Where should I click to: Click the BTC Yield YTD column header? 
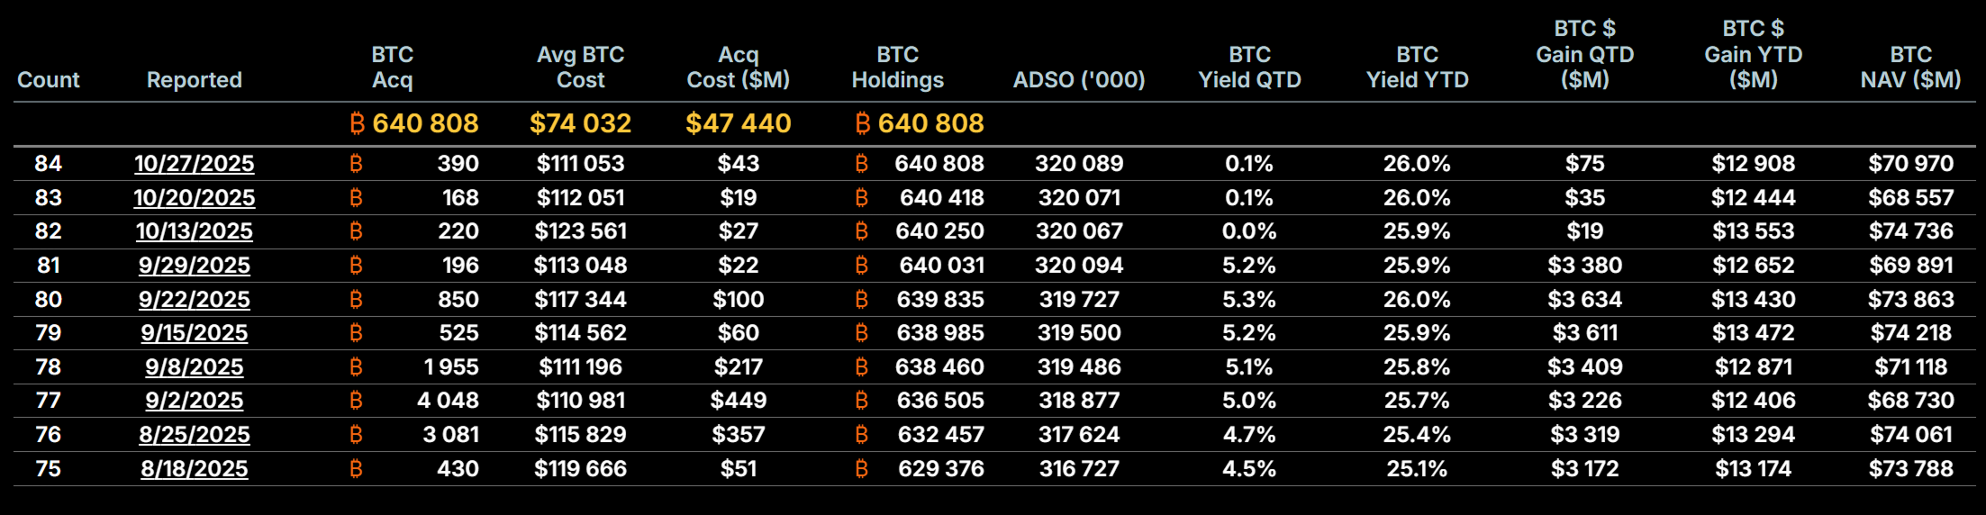click(x=1417, y=68)
